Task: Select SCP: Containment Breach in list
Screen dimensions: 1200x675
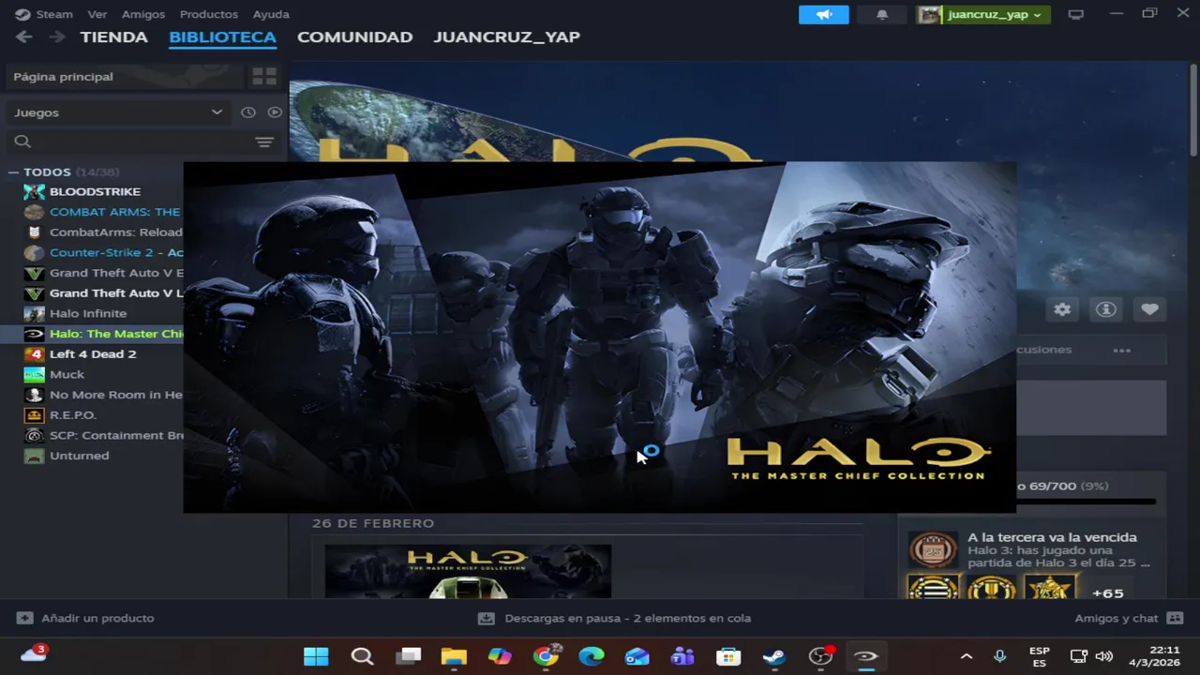Action: pos(116,435)
